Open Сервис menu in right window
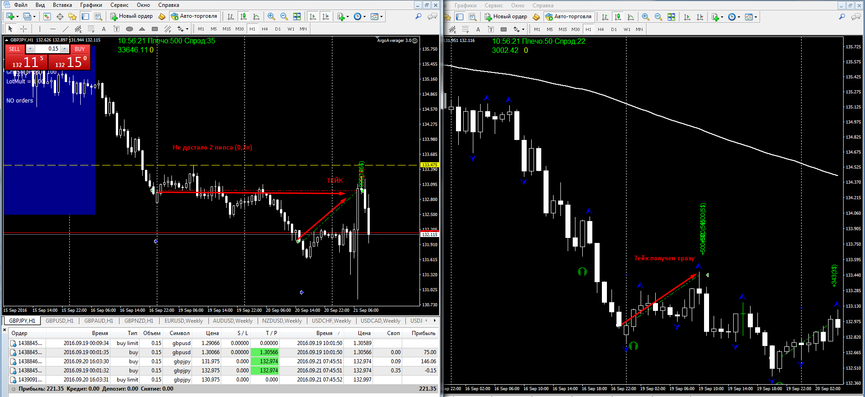865x397 pixels. tap(494, 5)
